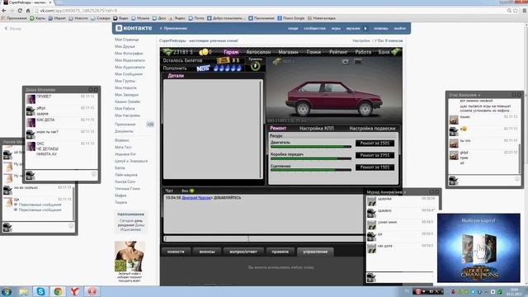Click the clutch resource progress bar
Image resolution: width=528 pixels, height=297 pixels.
coord(310,171)
